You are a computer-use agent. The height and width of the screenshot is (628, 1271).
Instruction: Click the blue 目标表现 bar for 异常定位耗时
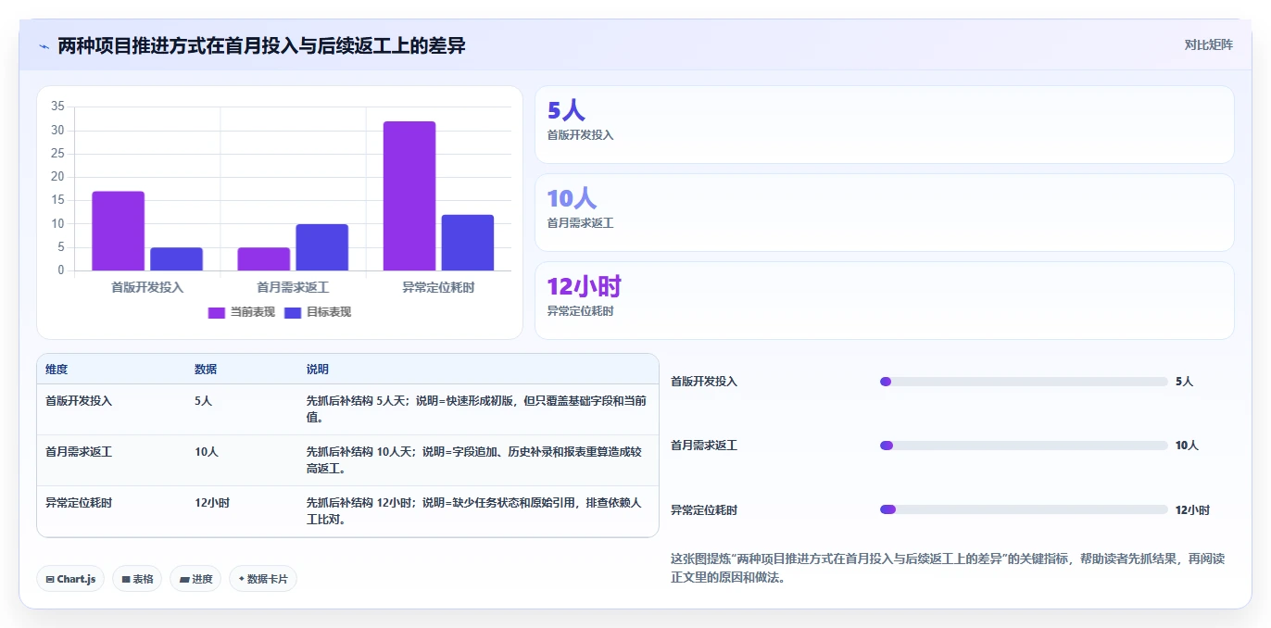[468, 243]
